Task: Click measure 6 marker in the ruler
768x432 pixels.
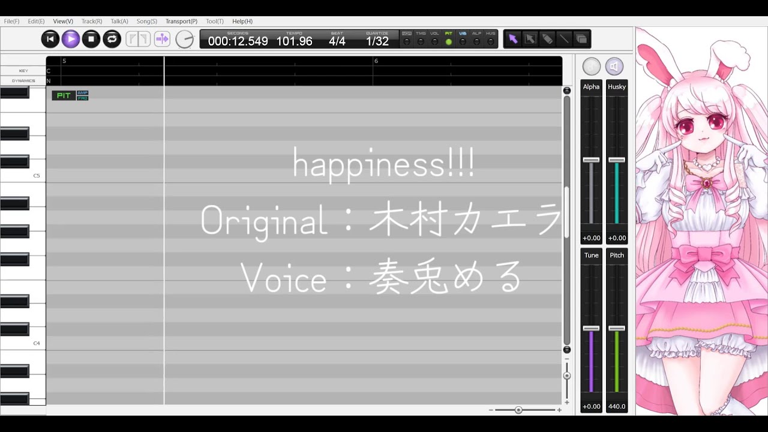Action: tap(376, 61)
